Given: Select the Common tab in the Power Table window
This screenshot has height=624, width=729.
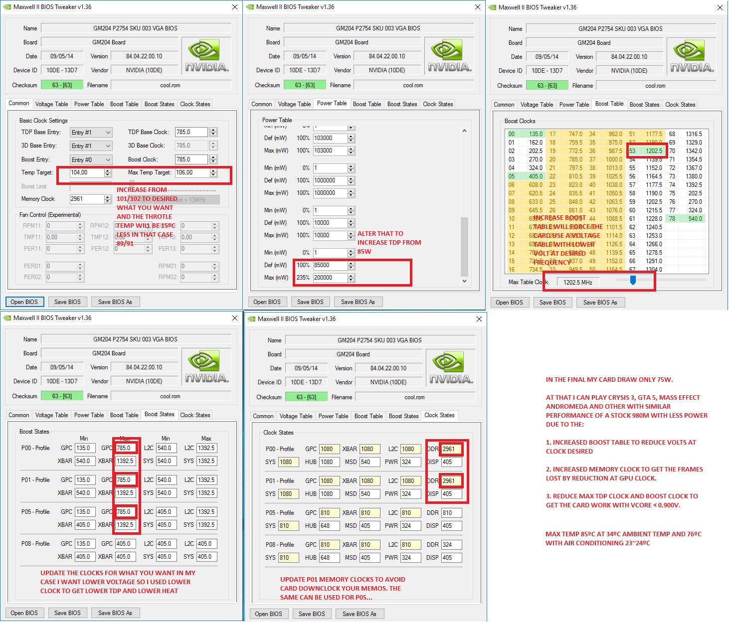Looking at the screenshot, I should coord(262,104).
